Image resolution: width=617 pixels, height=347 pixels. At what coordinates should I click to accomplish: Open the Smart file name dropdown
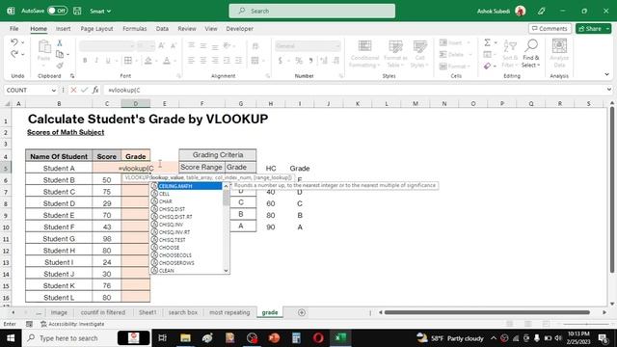tap(100, 11)
